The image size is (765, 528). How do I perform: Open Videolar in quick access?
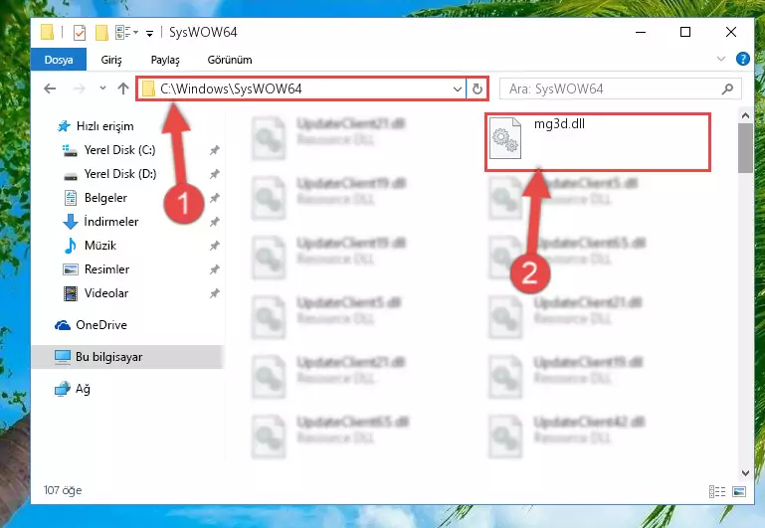point(96,293)
